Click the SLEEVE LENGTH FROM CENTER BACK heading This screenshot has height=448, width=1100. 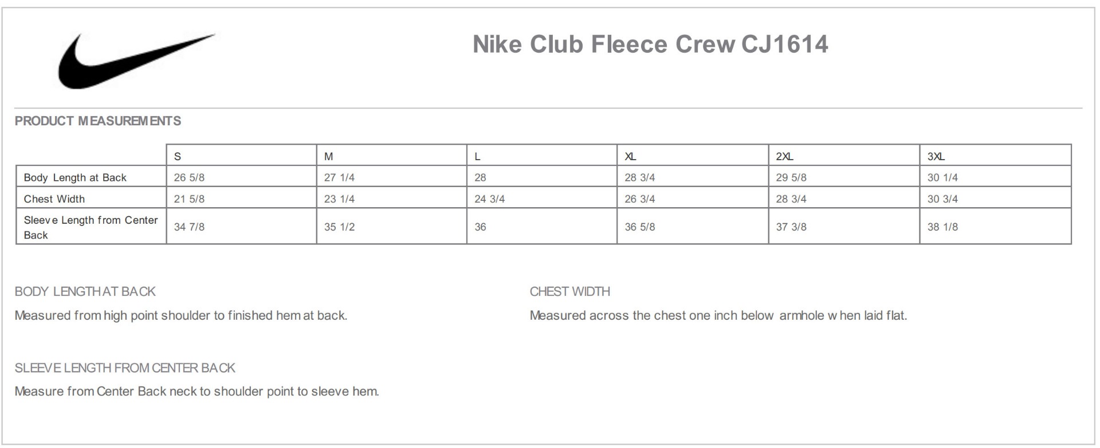pos(125,368)
